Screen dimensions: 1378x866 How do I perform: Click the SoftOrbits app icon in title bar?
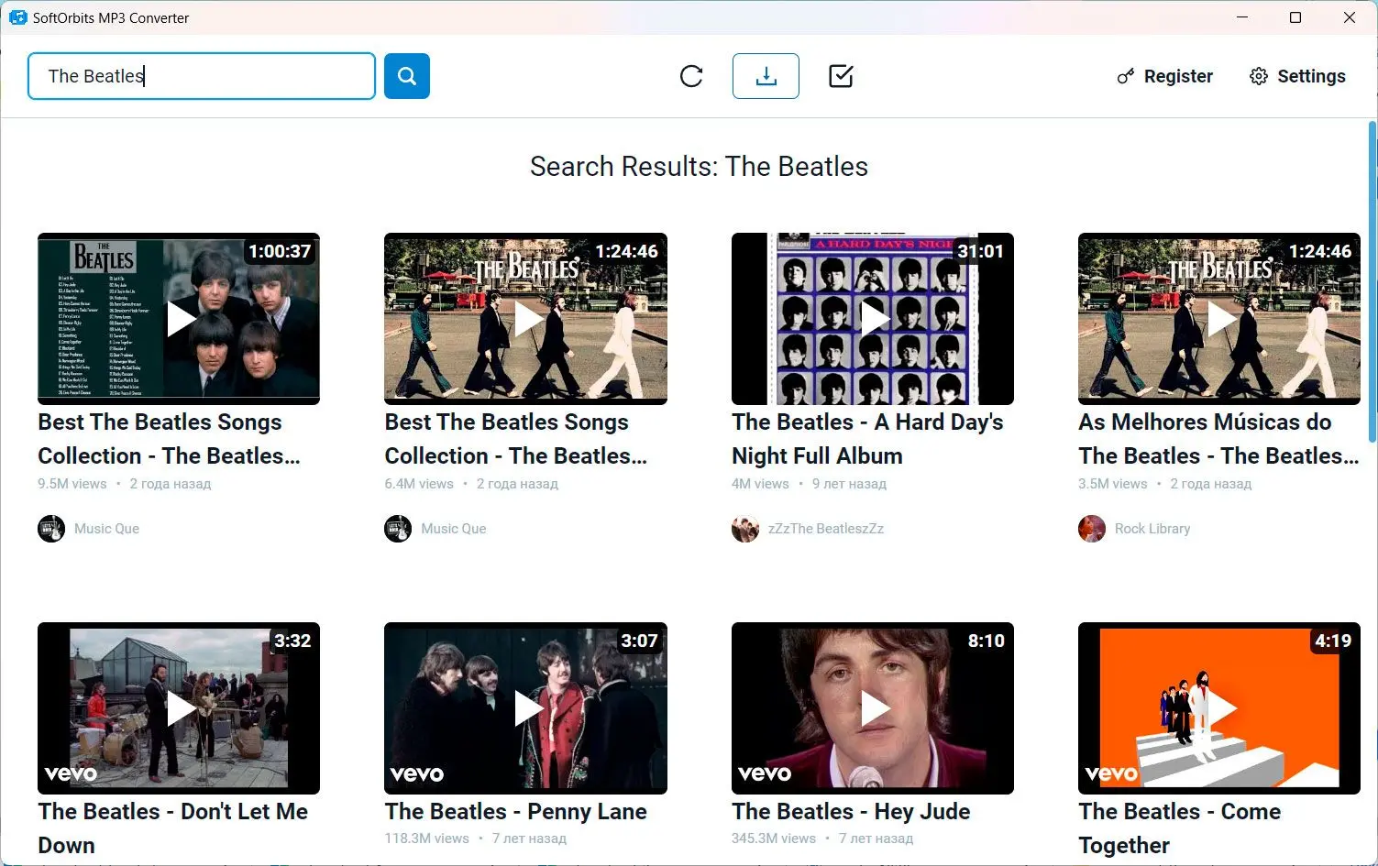17,17
